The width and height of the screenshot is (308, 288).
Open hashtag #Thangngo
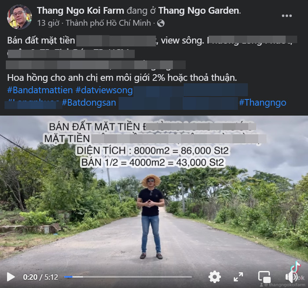point(263,103)
